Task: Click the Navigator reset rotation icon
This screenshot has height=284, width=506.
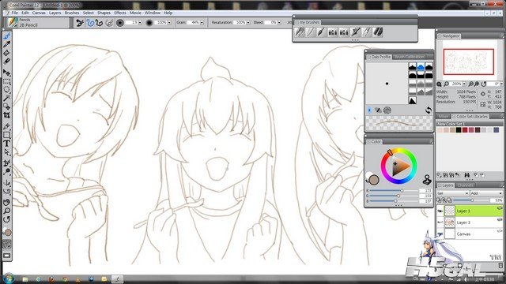Action: pos(484,84)
